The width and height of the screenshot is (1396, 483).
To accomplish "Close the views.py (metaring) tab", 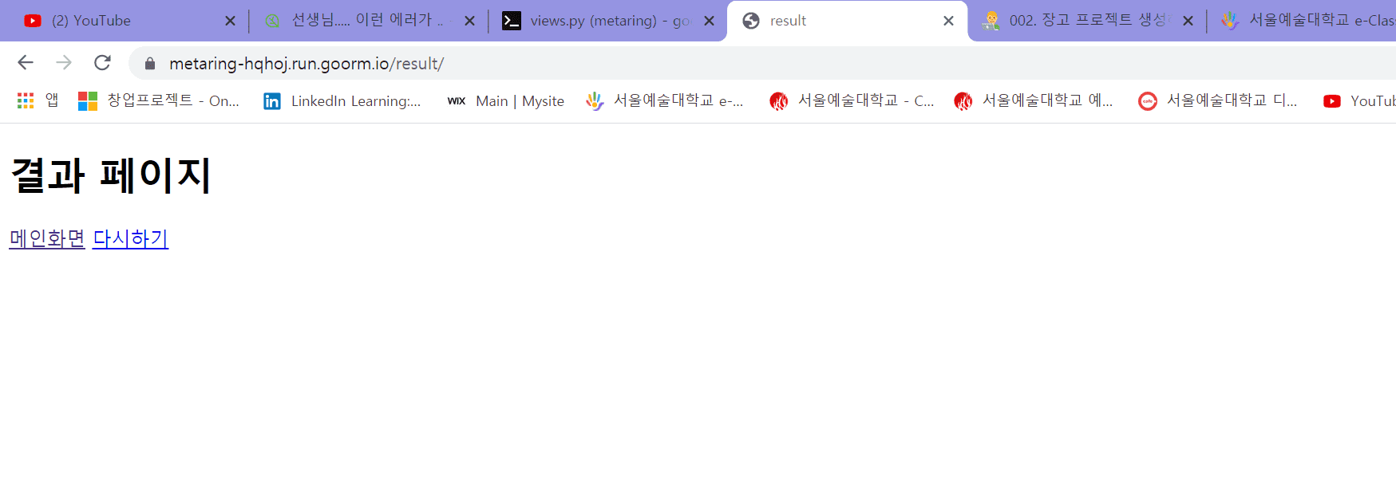I will click(x=709, y=21).
